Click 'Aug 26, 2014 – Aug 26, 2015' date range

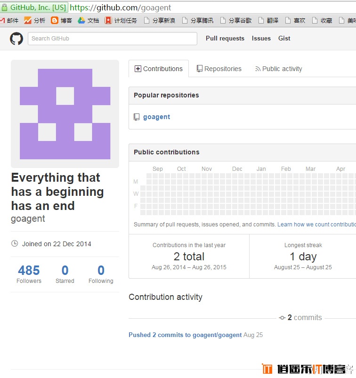click(x=189, y=267)
